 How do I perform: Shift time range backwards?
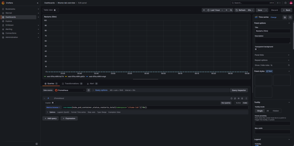(x=204, y=10)
